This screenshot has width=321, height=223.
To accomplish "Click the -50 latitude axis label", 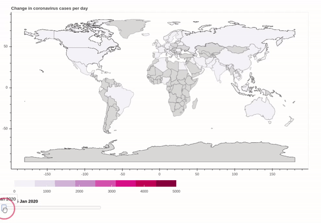I will click(x=5, y=129).
